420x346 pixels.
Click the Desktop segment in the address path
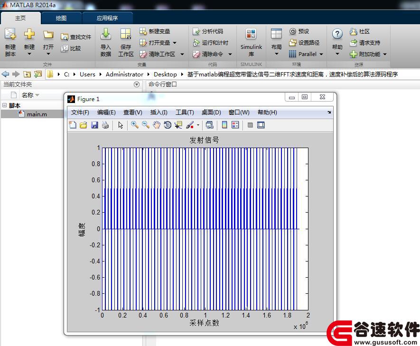(x=165, y=74)
